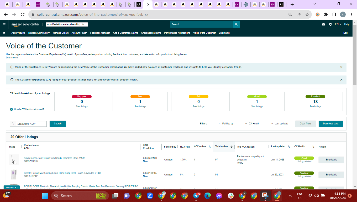Image resolution: width=357 pixels, height=202 pixels.
Task: See listings under the Excellent category
Action: tap(315, 107)
